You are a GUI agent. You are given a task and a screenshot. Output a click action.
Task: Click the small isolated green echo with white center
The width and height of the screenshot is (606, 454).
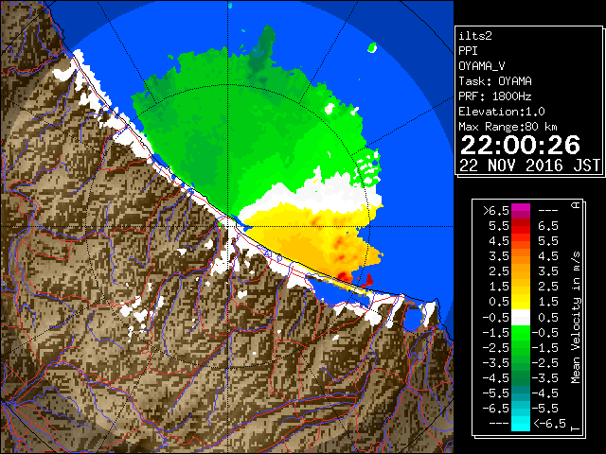pos(372,48)
